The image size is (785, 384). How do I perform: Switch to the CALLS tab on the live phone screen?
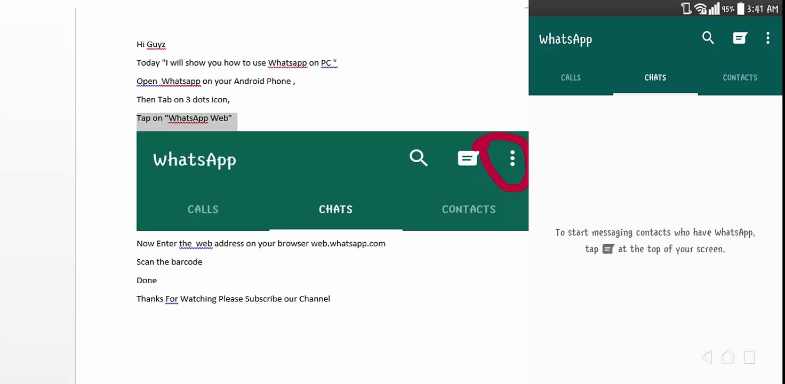pyautogui.click(x=571, y=77)
